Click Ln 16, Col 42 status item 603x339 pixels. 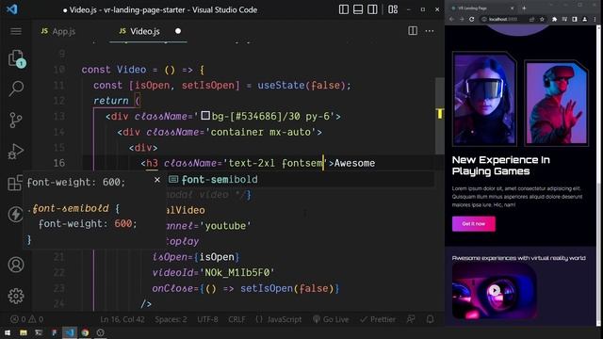coord(122,319)
